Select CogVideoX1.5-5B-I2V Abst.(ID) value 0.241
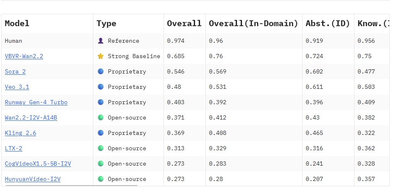Screen dimensions: 403x193 point(314,164)
